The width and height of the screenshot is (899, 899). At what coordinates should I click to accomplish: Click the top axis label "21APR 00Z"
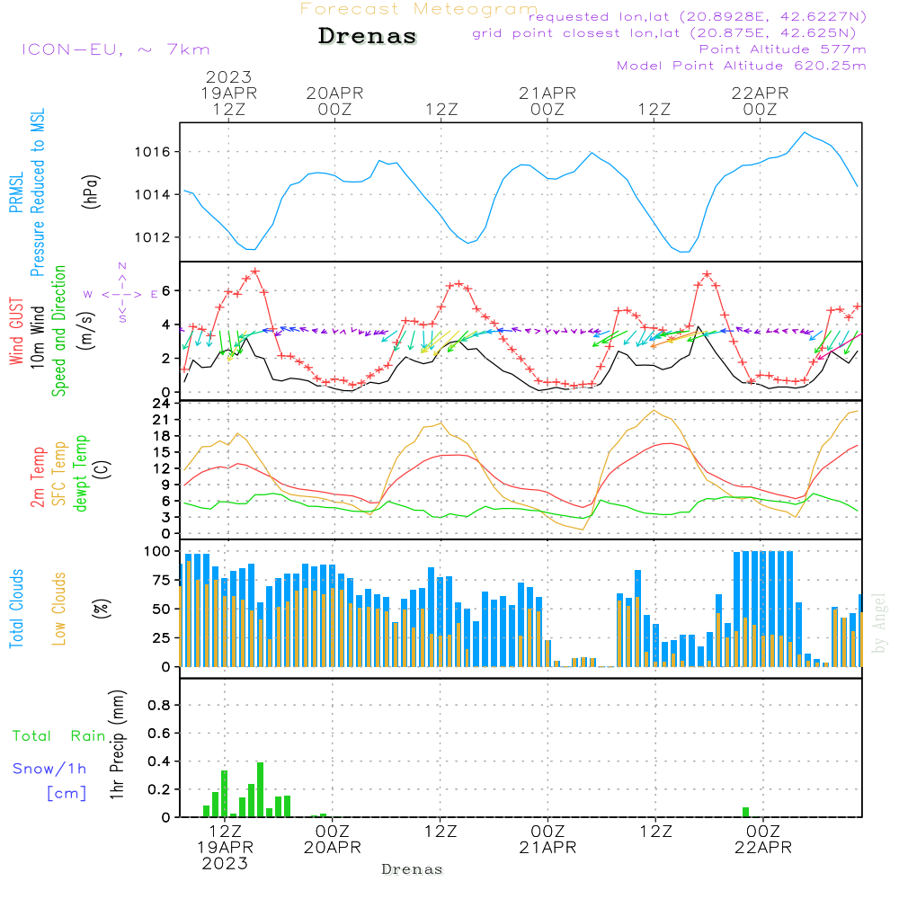point(547,101)
